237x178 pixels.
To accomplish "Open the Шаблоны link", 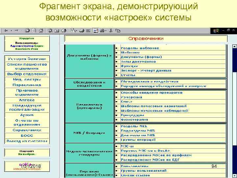I will [130, 52].
